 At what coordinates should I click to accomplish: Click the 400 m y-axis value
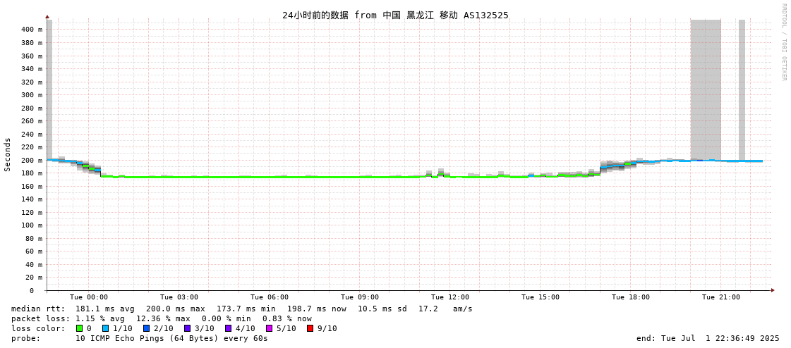tap(32, 30)
